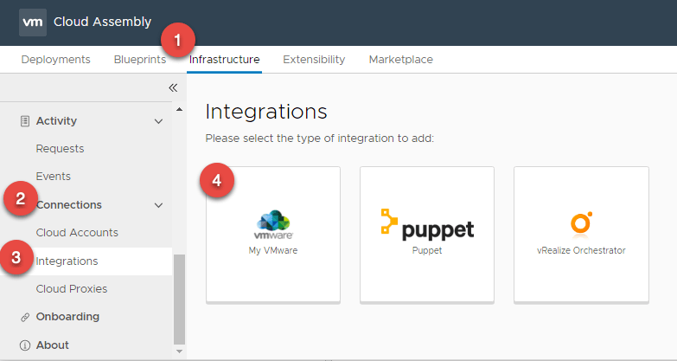Click the Activity section clipboard icon
677x361 pixels.
click(25, 121)
